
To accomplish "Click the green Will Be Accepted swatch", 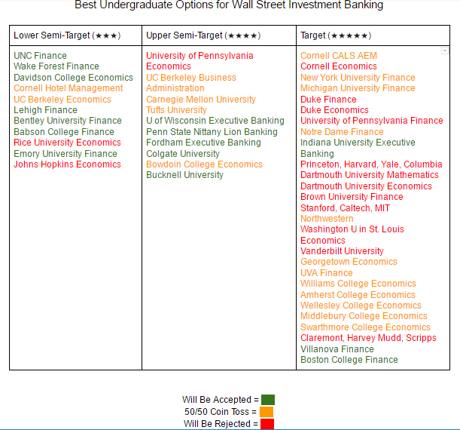I will pyautogui.click(x=267, y=400).
